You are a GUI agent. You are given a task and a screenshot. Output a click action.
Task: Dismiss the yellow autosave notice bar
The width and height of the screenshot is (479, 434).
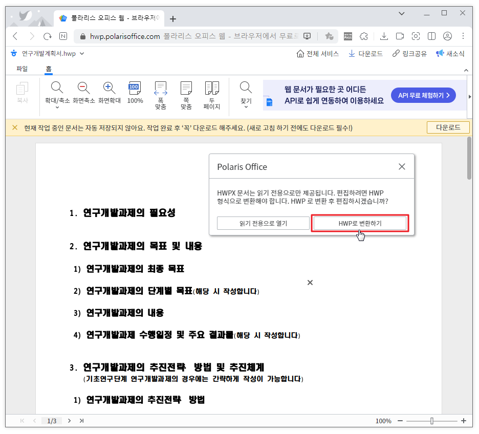(15, 127)
